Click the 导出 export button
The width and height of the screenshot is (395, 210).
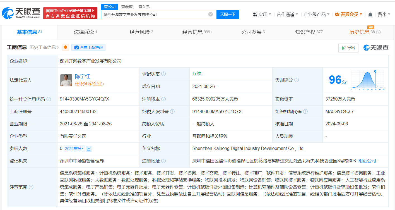[348, 48]
